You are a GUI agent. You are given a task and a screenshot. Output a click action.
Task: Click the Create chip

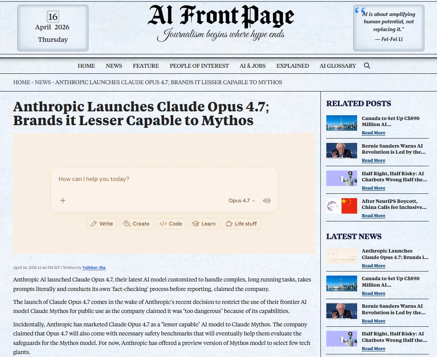tap(136, 224)
